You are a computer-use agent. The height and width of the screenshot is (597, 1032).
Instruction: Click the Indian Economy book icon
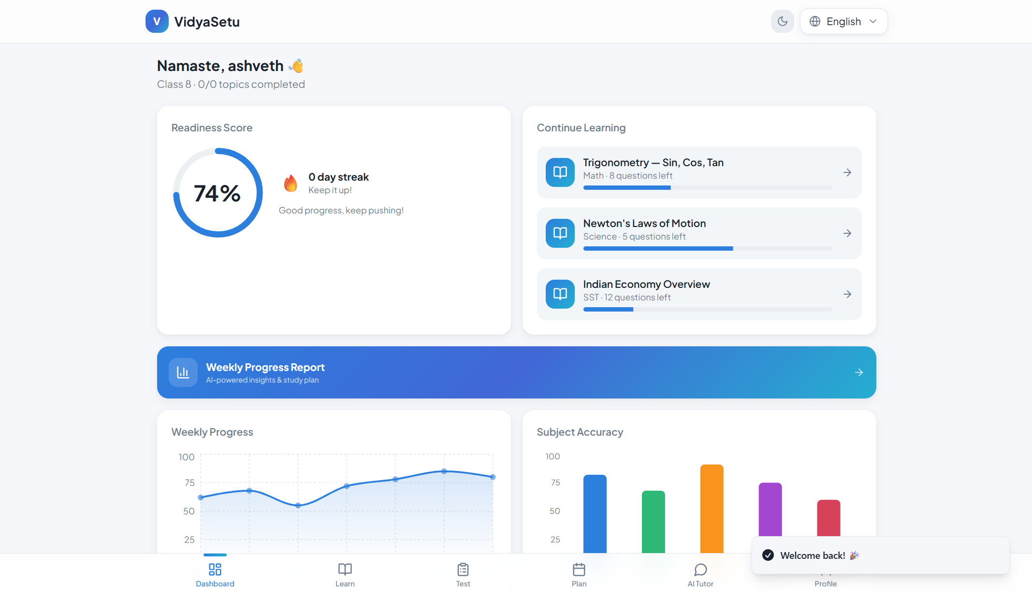560,294
